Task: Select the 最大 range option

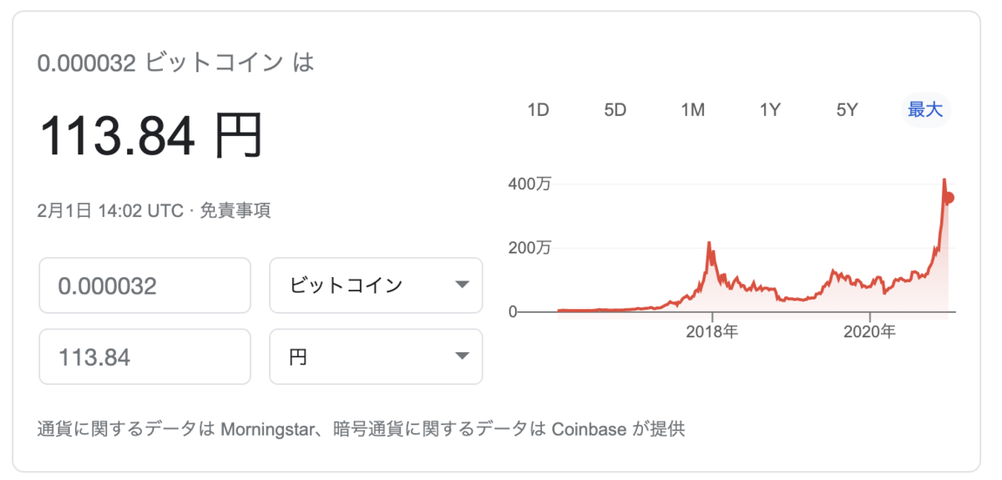Action: click(x=925, y=110)
